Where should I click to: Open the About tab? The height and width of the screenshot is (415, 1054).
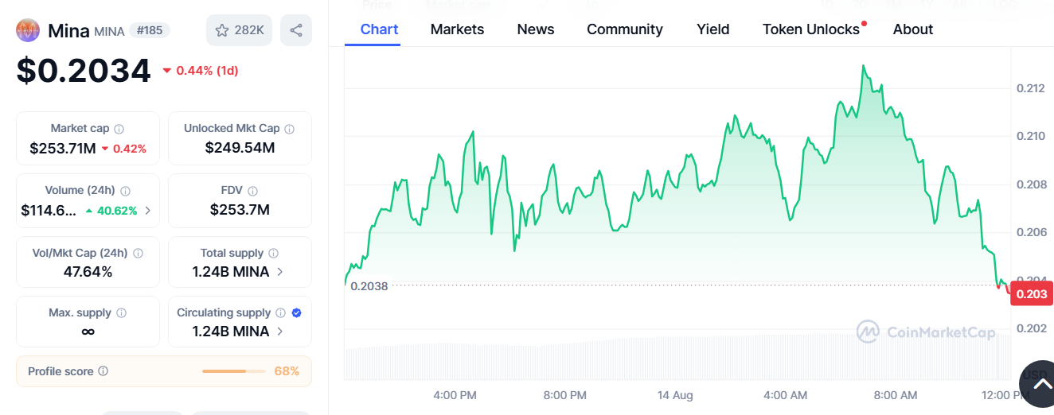(913, 29)
